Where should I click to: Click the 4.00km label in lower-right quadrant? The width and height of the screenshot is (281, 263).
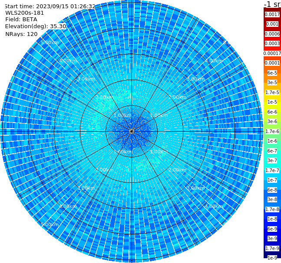point(214,206)
